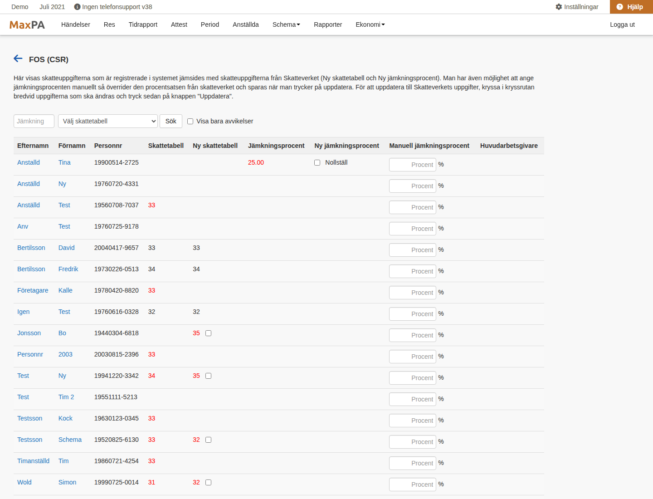
Task: Focus the Procent field for Igen Test
Action: point(413,314)
